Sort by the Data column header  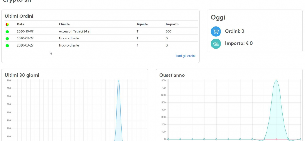coord(20,24)
